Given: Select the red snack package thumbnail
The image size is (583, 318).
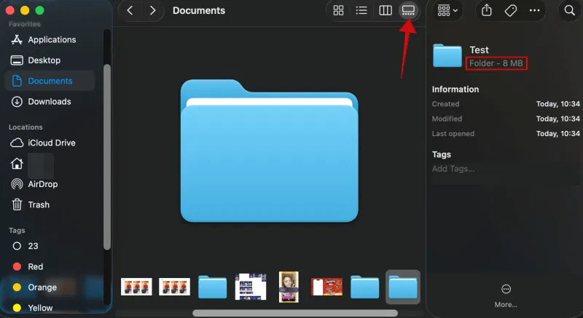Looking at the screenshot, I should [x=326, y=287].
